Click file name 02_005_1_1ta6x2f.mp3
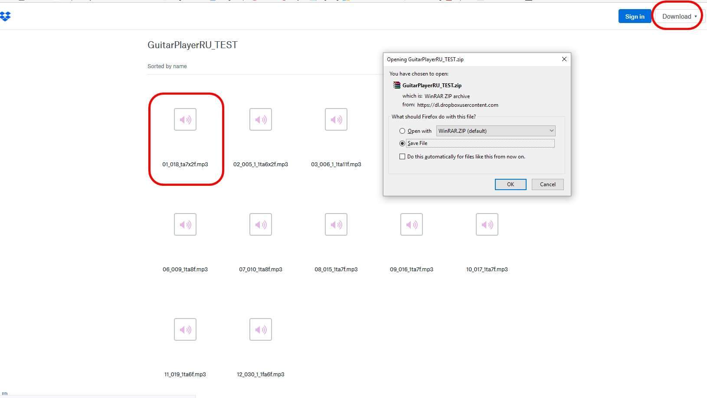The width and height of the screenshot is (707, 398). (x=261, y=164)
